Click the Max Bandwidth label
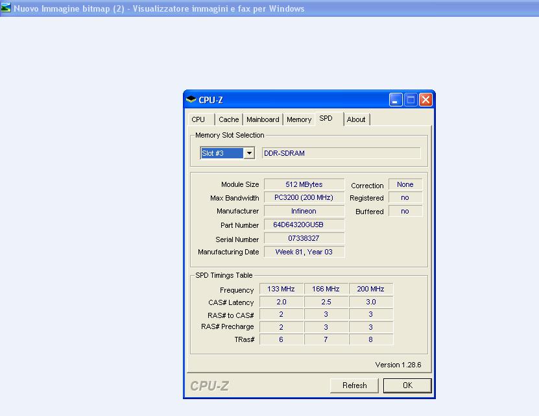539x416 pixels. click(x=234, y=198)
